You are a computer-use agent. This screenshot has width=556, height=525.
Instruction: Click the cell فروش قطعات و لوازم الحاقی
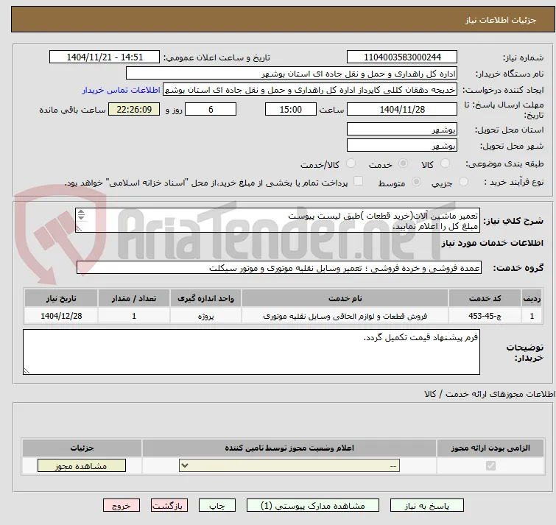point(345,316)
